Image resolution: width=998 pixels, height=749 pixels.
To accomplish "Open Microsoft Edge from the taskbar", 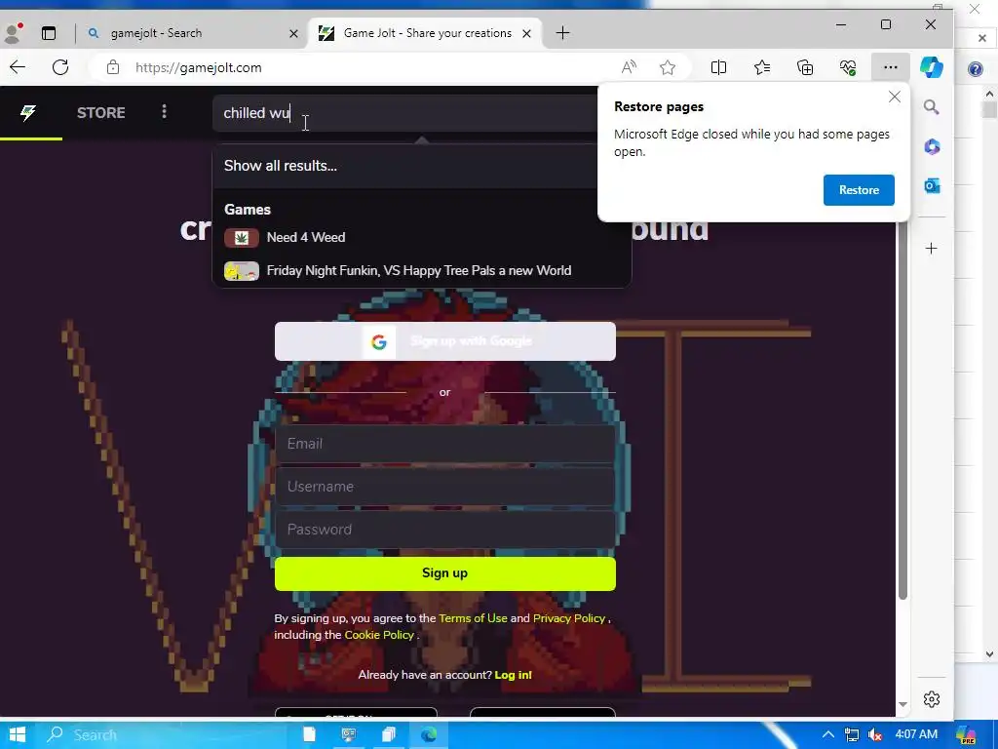I will coord(429,735).
